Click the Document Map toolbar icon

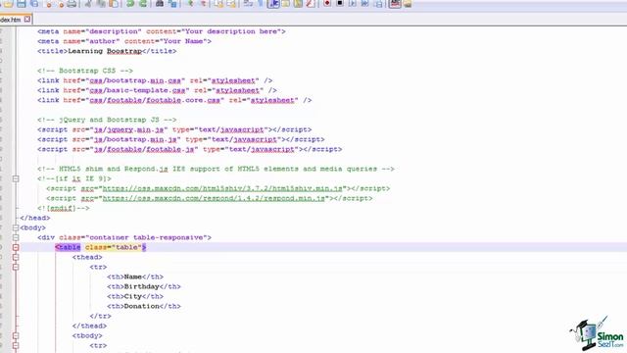(298, 4)
